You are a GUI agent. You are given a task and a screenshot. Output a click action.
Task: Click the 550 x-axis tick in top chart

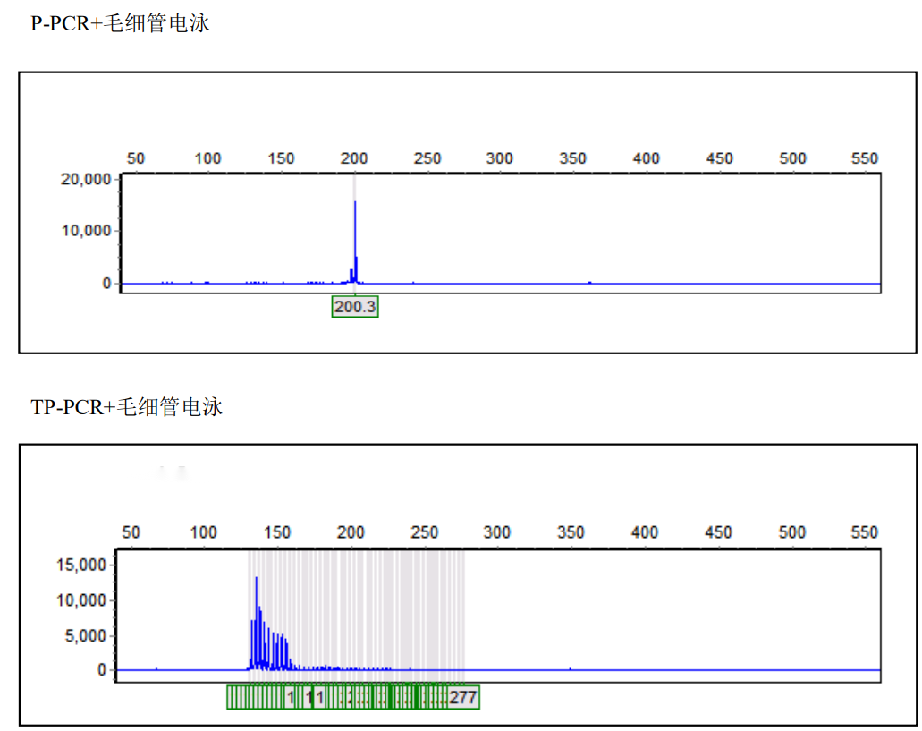coord(865,158)
